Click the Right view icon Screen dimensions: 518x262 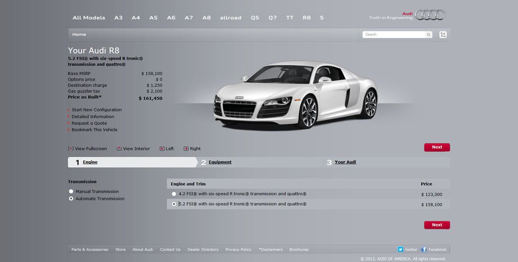tap(186, 149)
